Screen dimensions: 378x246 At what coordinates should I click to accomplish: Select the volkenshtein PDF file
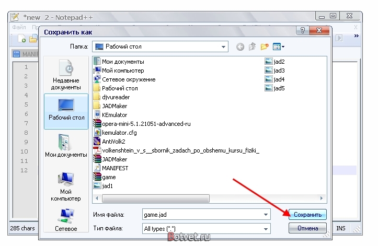[x=177, y=150]
